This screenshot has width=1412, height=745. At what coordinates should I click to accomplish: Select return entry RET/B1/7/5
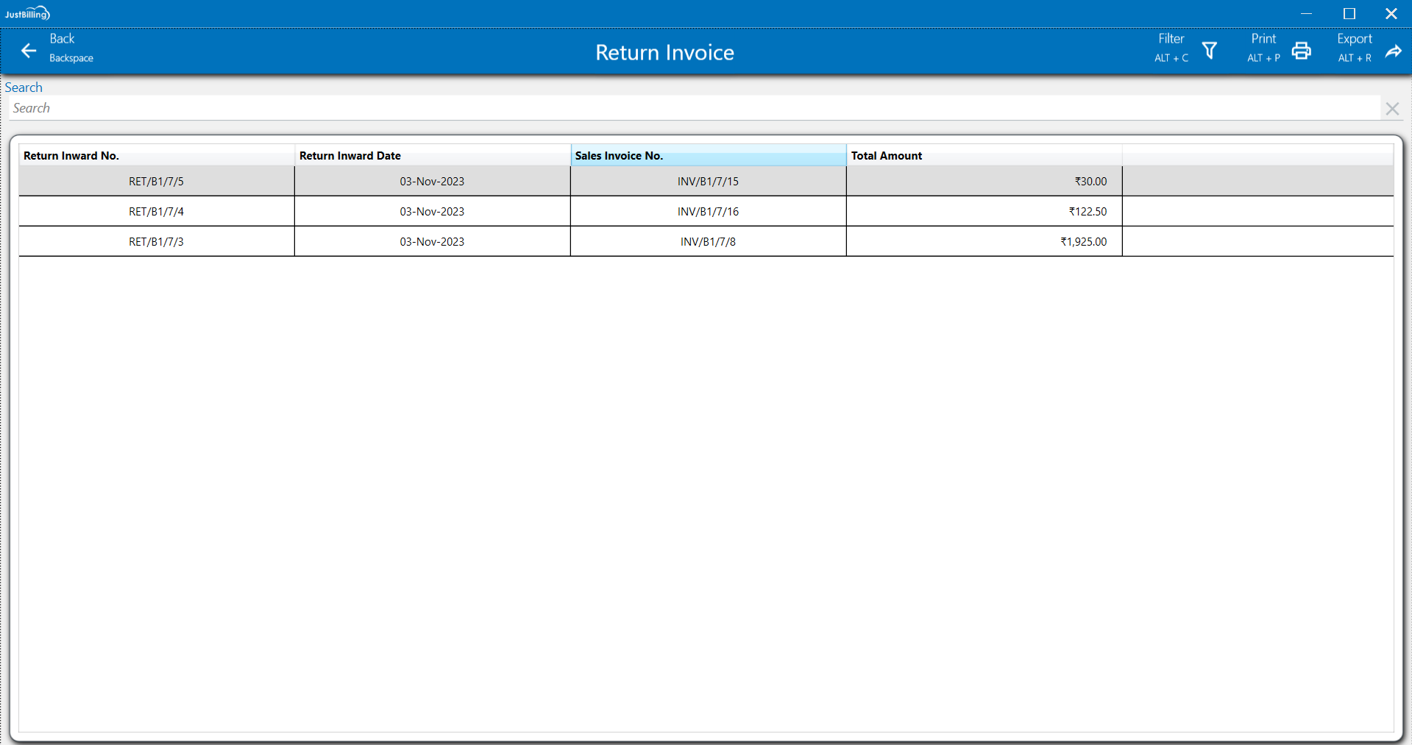156,182
